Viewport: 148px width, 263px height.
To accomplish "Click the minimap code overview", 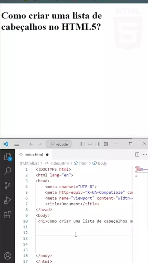I will 141,172.
